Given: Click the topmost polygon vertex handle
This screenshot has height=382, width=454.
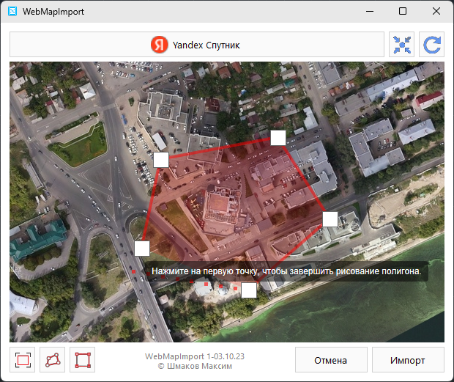Looking at the screenshot, I should tap(278, 137).
